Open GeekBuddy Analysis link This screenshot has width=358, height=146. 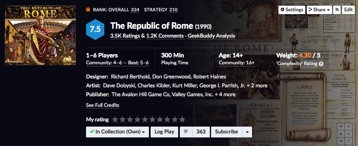click(x=211, y=36)
